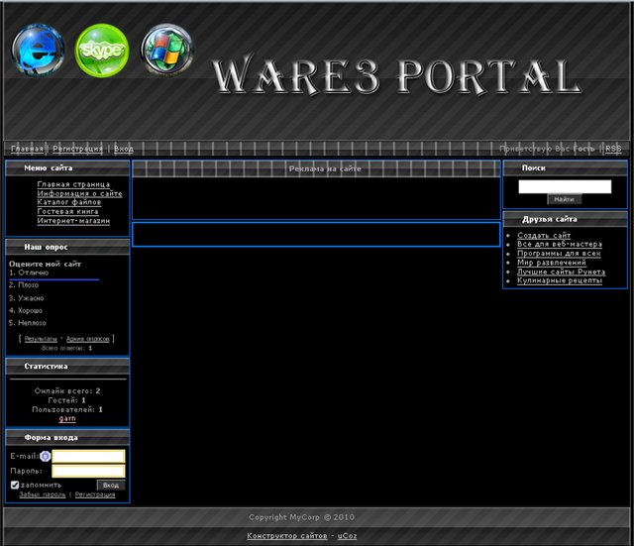634x546 pixels.
Task: Click the Всего ответов: 1 text
Action: tap(66, 348)
